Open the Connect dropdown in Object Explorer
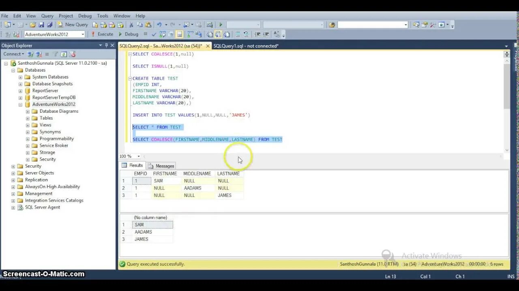Viewport: 519px width, 291px height. pos(14,54)
